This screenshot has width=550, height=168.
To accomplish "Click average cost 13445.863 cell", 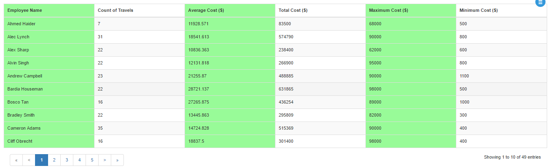I will click(x=230, y=115).
